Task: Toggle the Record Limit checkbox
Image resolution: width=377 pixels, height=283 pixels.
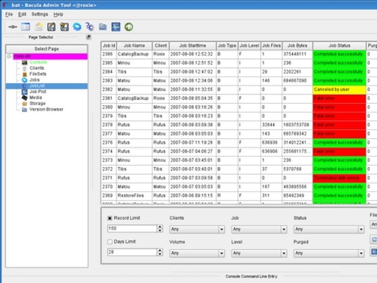Action: click(110, 218)
